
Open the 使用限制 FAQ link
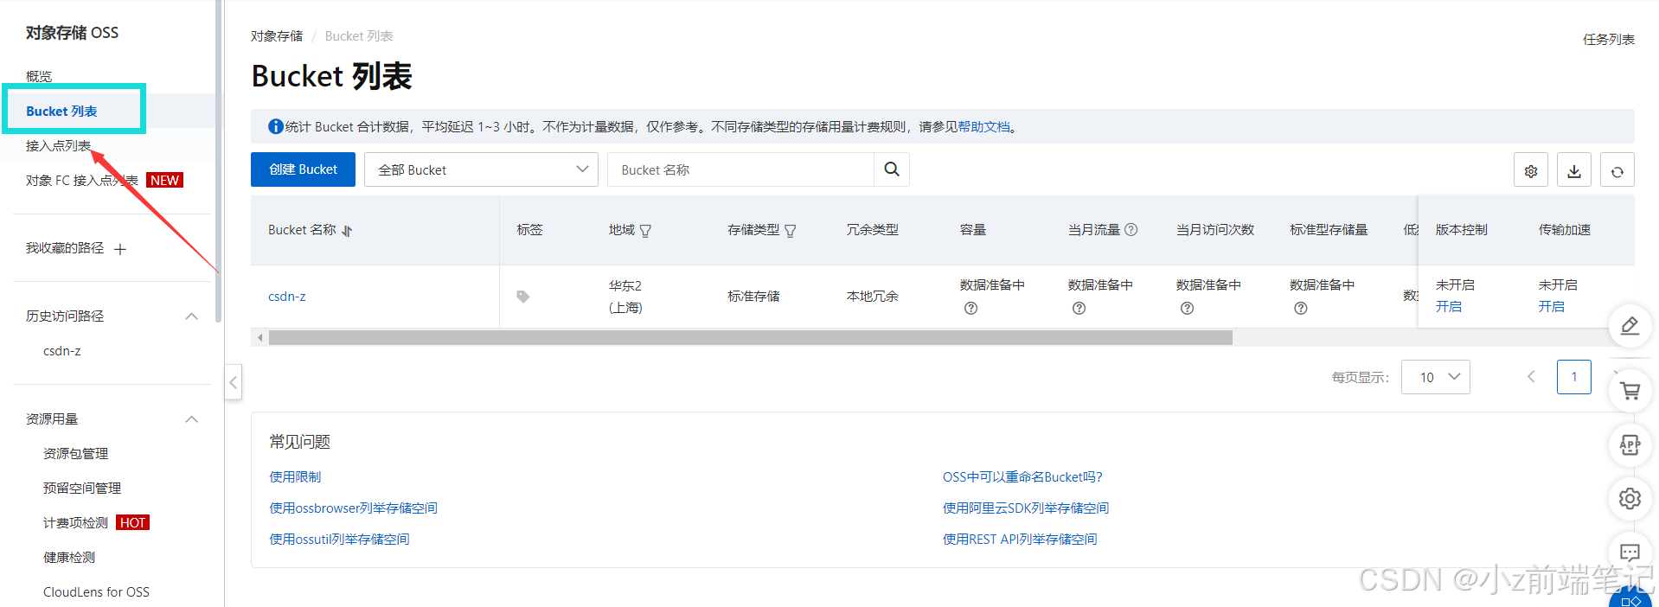[295, 477]
